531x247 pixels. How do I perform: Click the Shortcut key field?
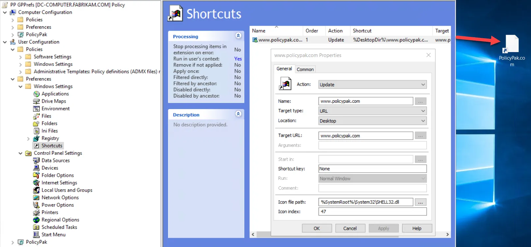point(373,169)
